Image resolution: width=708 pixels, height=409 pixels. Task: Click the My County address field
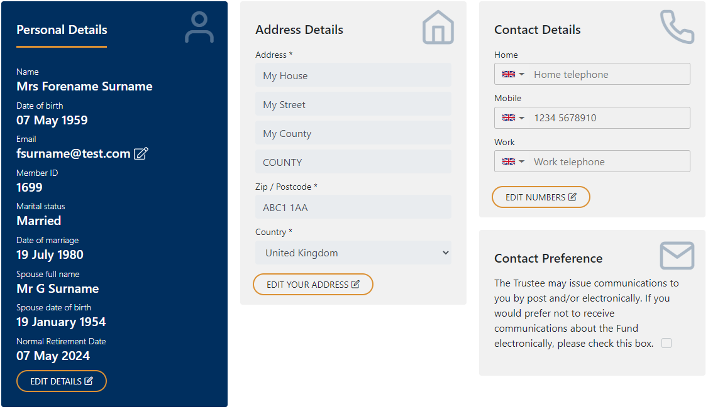coord(353,133)
